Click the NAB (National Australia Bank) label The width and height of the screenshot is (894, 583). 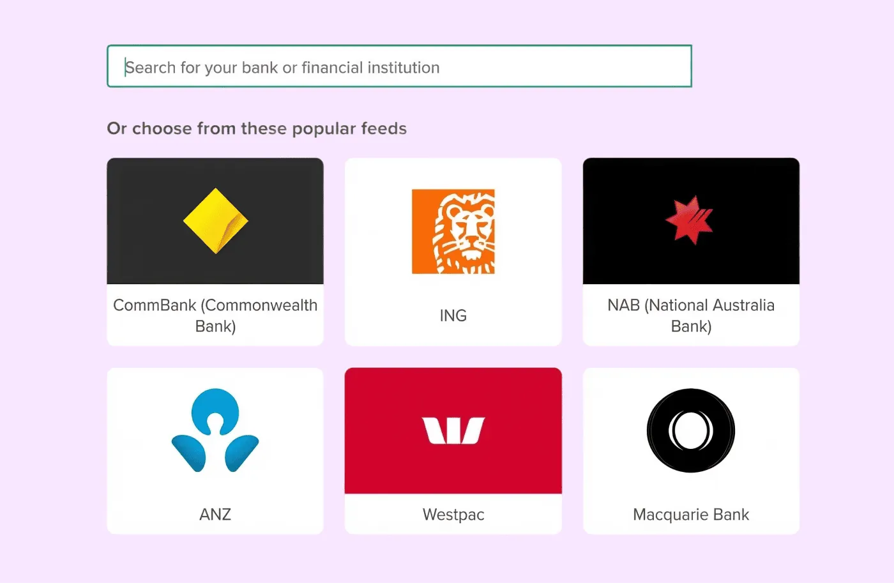690,315
